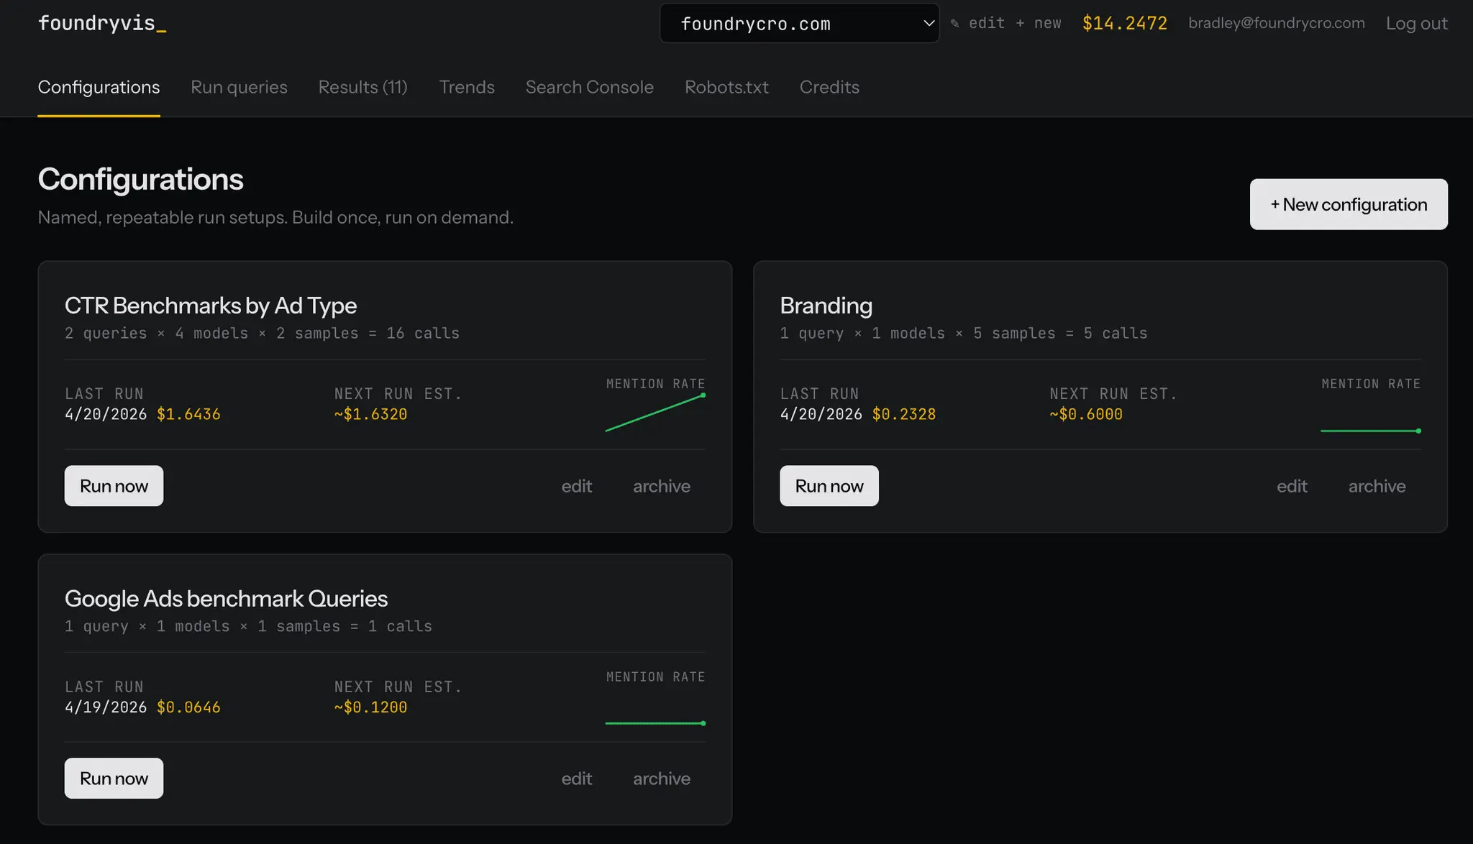Edit the Google Ads benchmark Queries configuration
This screenshot has width=1473, height=844.
577,779
